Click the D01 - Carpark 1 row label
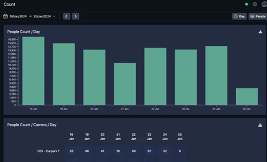 49,151
